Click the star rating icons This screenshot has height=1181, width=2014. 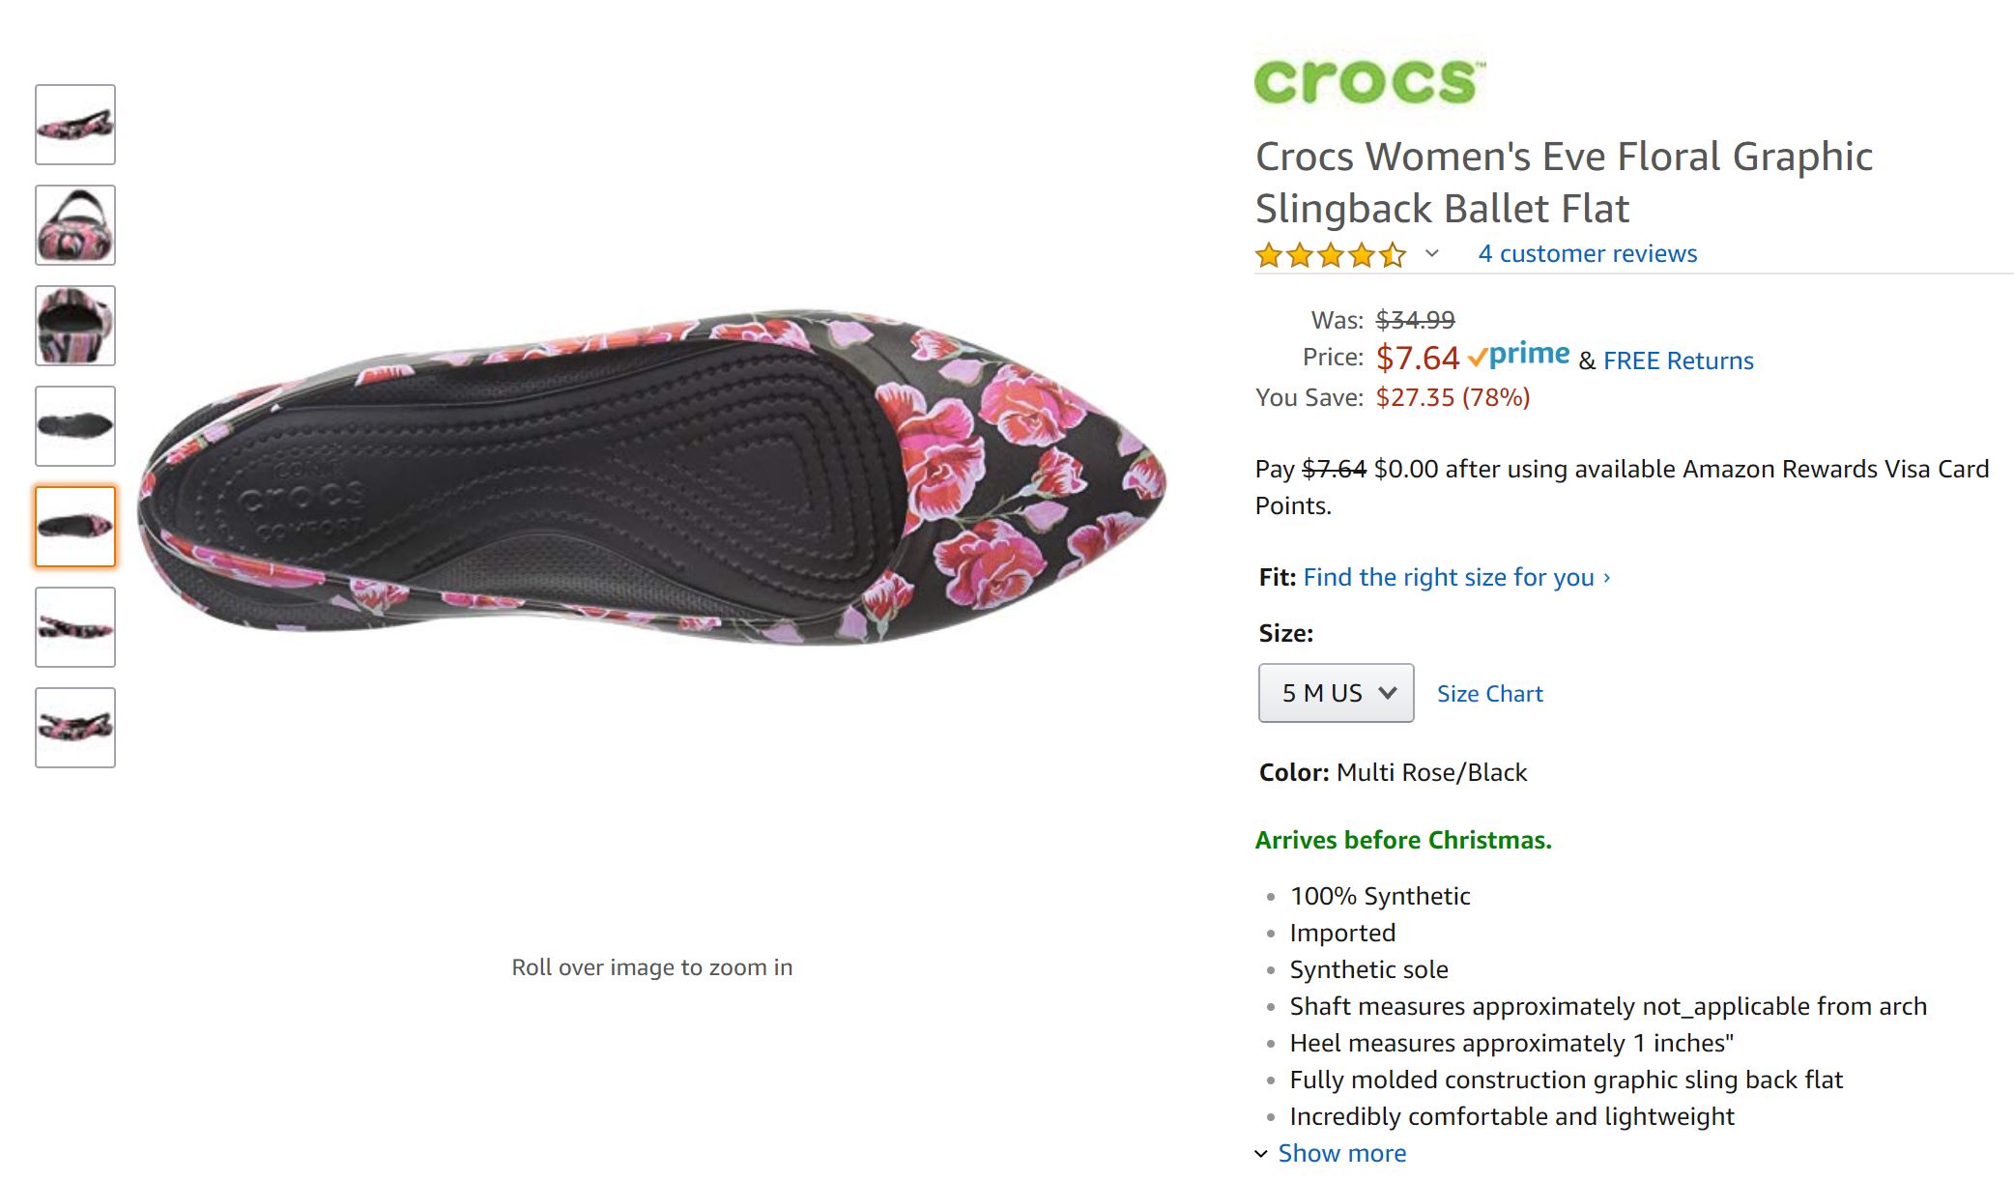click(x=1330, y=255)
